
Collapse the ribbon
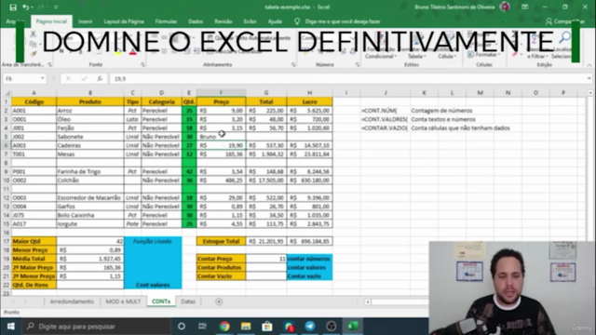[x=589, y=65]
